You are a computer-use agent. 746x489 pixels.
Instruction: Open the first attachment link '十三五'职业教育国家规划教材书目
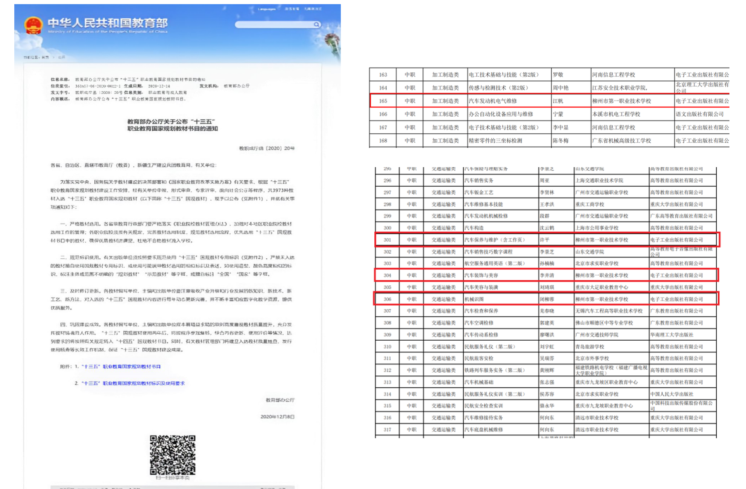click(121, 366)
